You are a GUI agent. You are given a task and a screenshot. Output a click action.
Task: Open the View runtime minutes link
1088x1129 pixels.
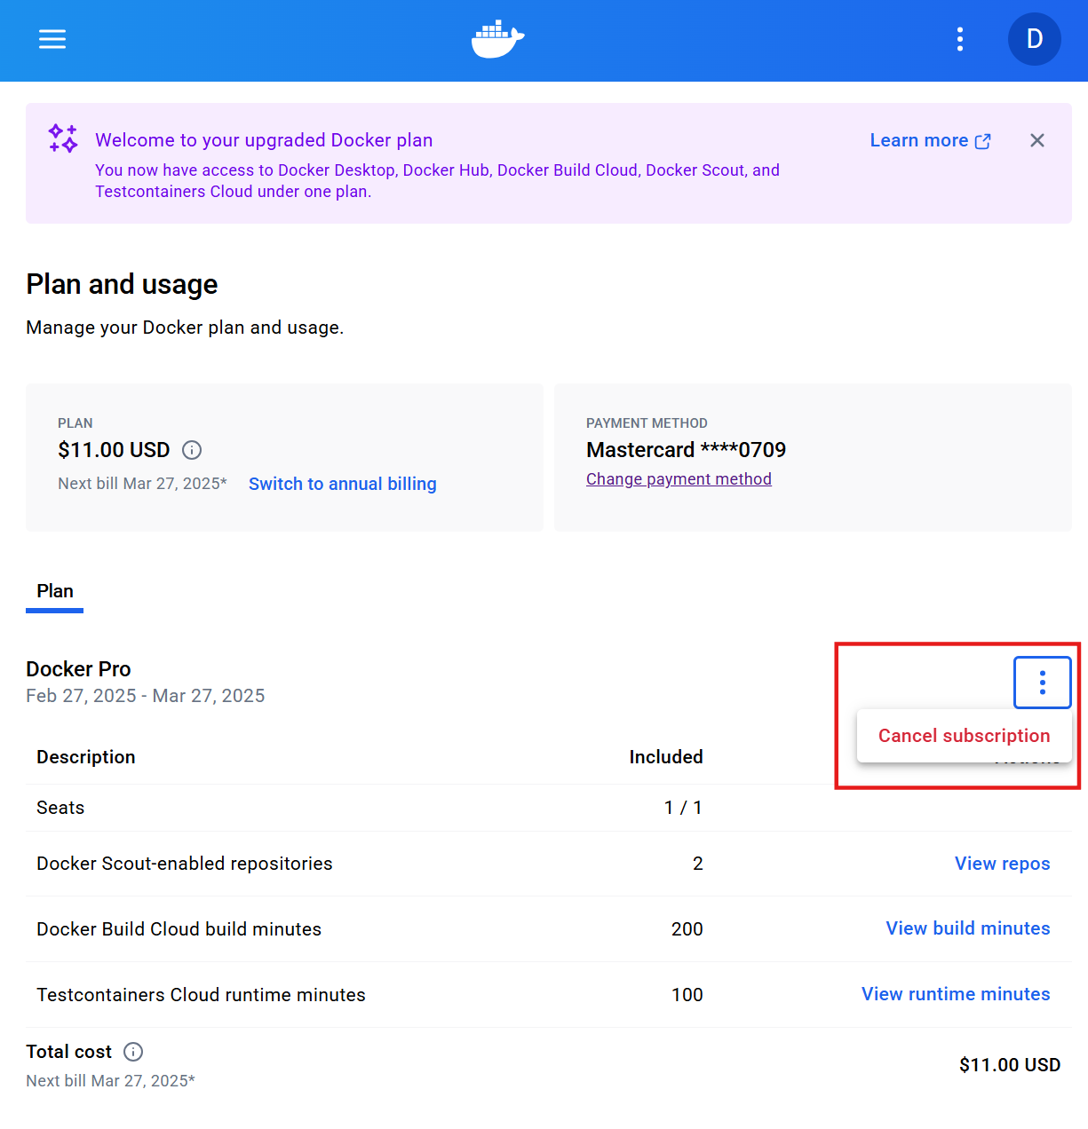[x=956, y=994]
